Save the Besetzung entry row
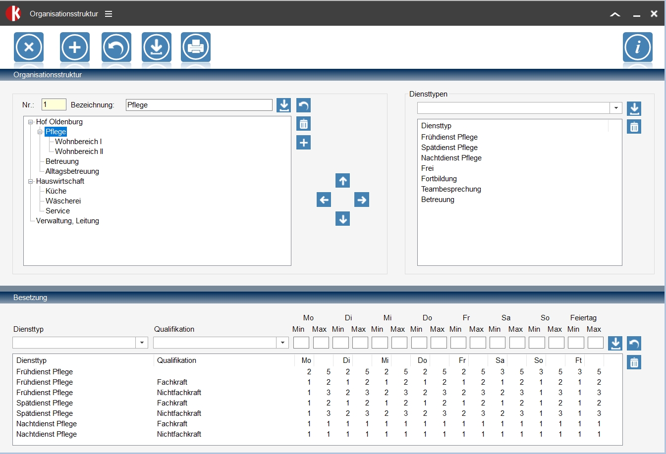This screenshot has height=454, width=666. 615,343
